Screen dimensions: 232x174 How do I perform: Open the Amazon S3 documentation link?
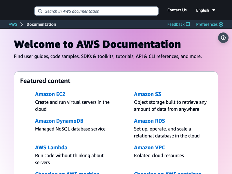(x=147, y=94)
